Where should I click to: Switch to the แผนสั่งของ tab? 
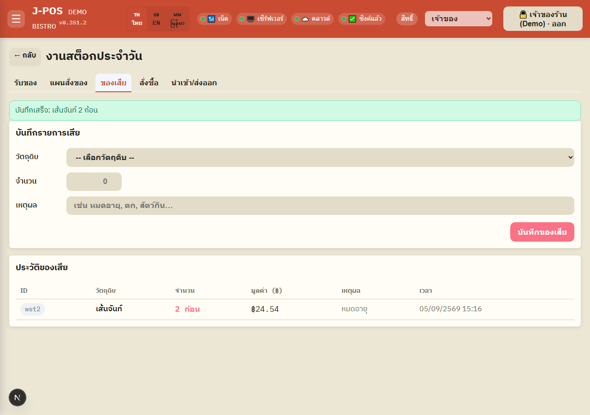coord(69,83)
